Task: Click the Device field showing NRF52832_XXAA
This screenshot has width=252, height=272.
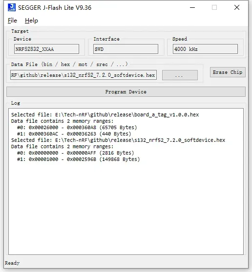Action: [x=46, y=49]
